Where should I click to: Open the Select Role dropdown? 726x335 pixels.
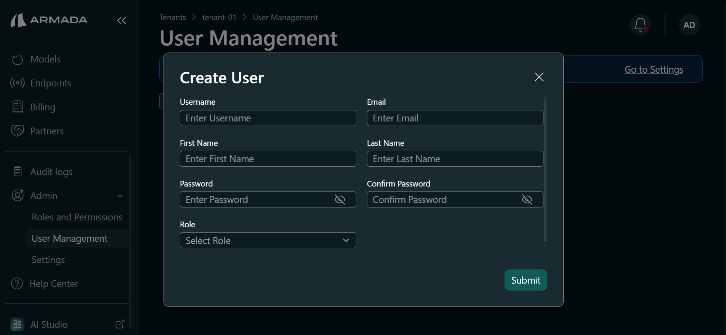point(268,240)
